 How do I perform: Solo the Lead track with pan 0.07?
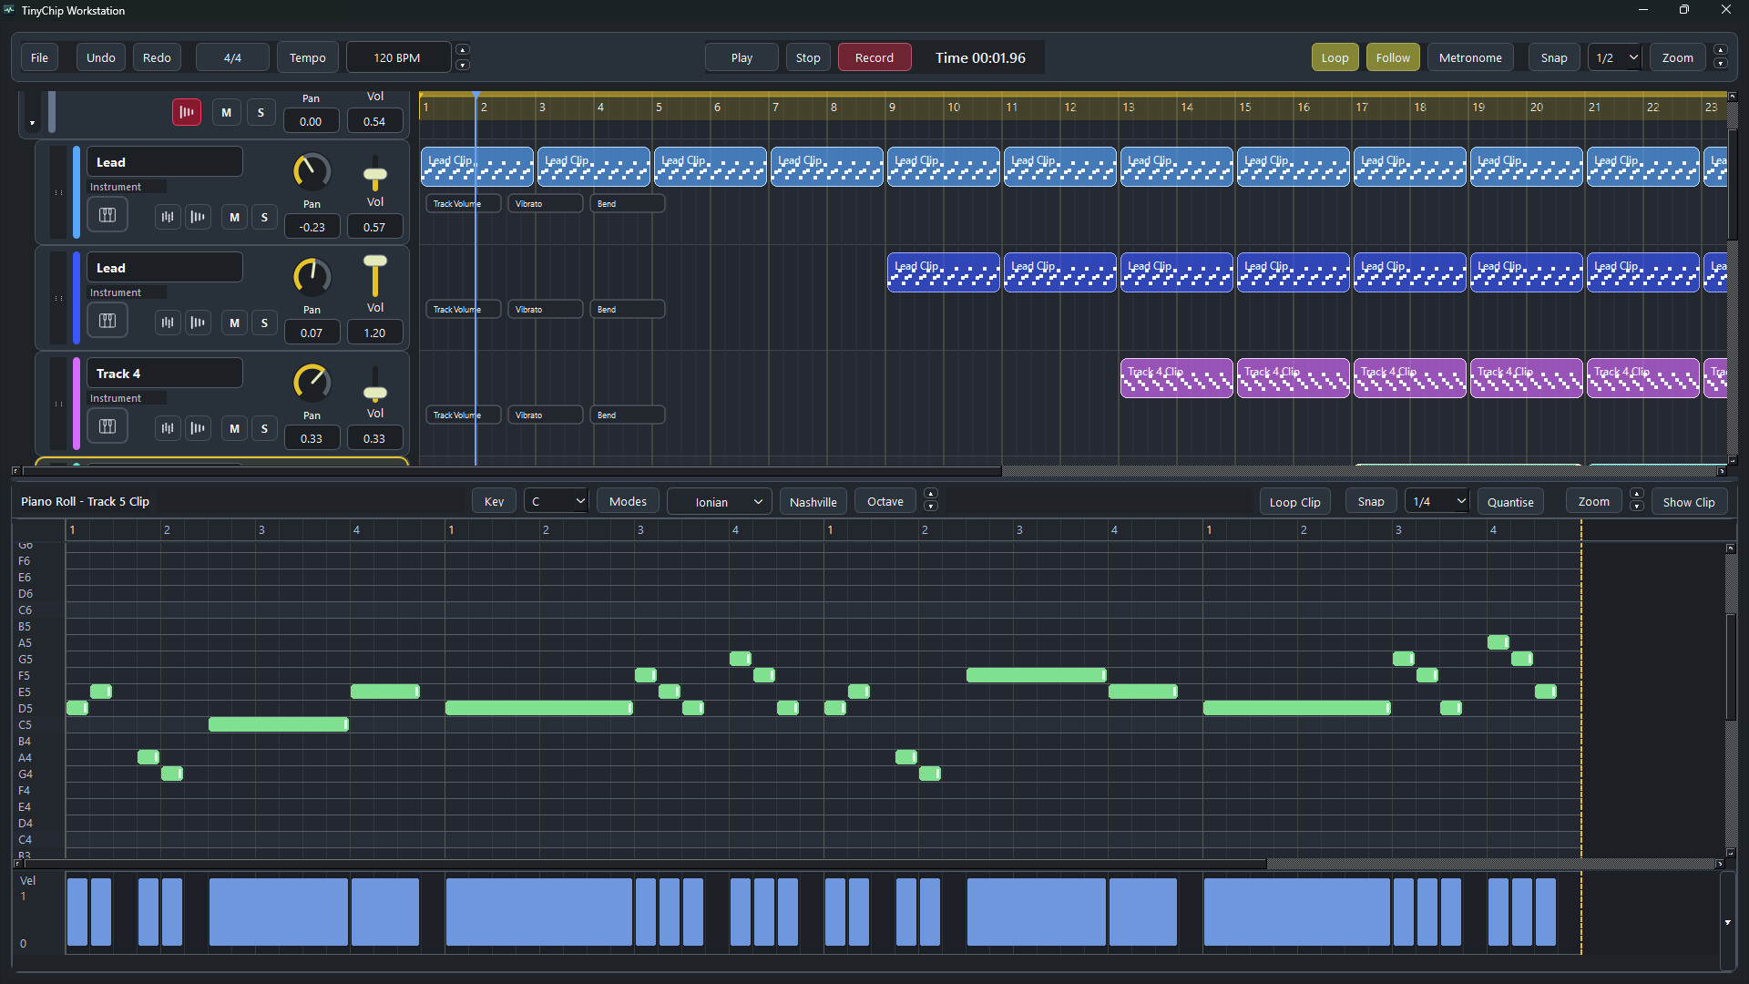point(264,323)
